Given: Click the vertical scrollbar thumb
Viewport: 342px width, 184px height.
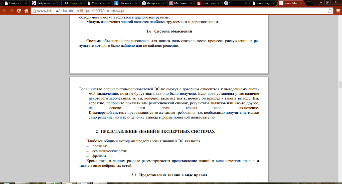Looking at the screenshot, I should 340,85.
